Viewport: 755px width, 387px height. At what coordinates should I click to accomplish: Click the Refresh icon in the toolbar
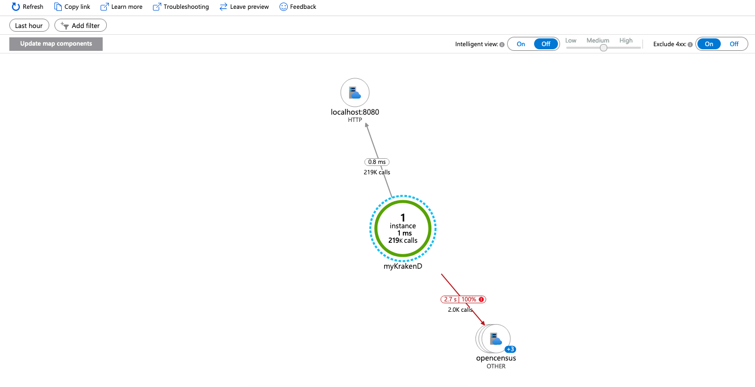[x=16, y=7]
